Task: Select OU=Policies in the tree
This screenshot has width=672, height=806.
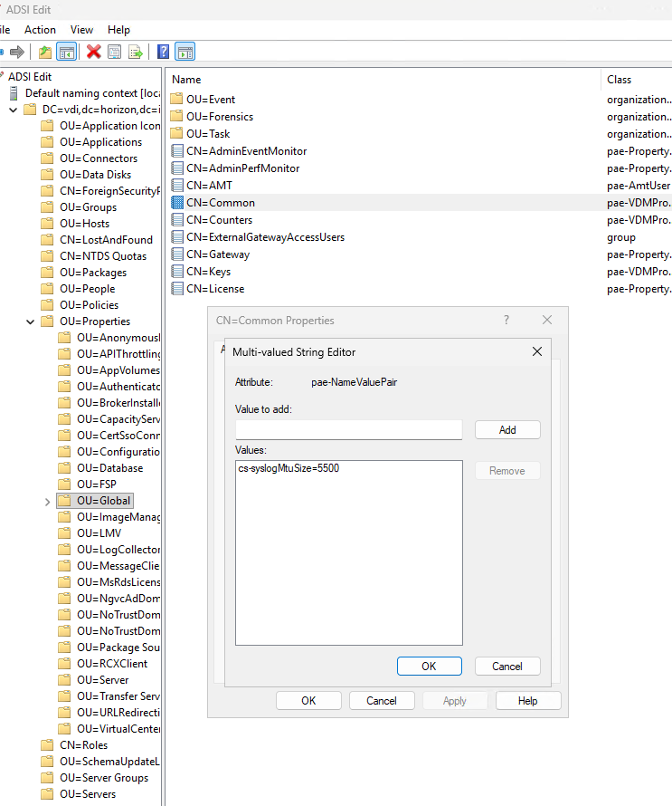Action: click(90, 305)
